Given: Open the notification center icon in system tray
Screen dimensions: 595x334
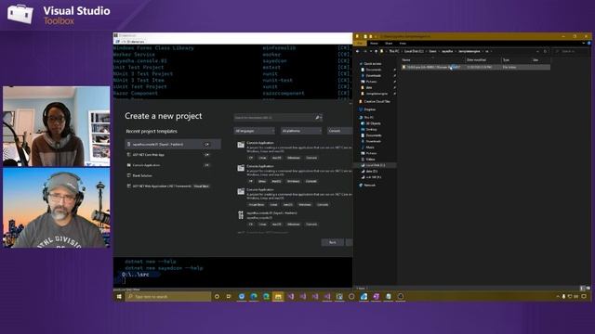Looking at the screenshot, I should 585,297.
